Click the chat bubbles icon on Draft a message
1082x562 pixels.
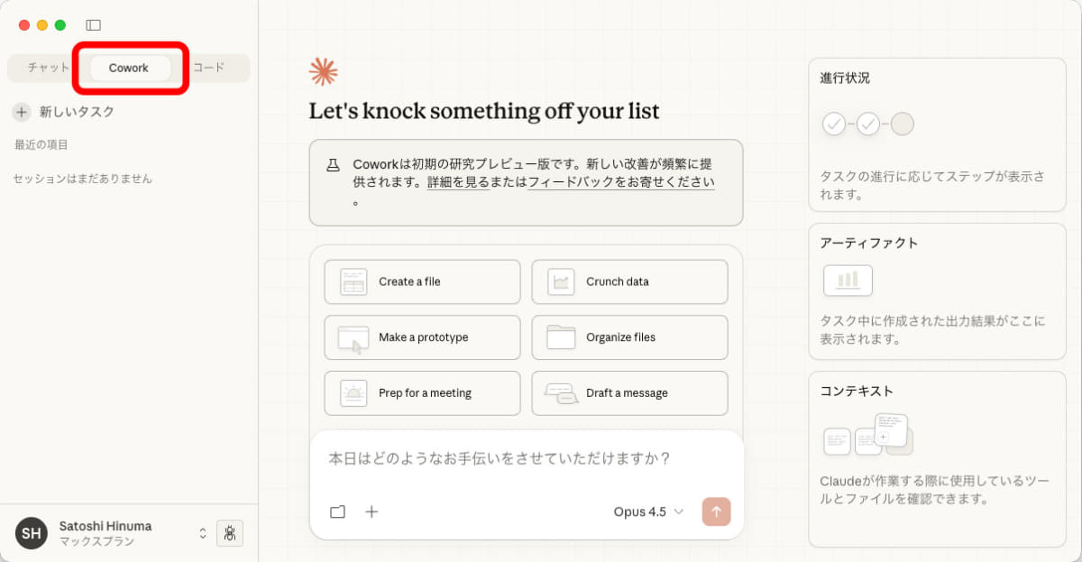[561, 392]
